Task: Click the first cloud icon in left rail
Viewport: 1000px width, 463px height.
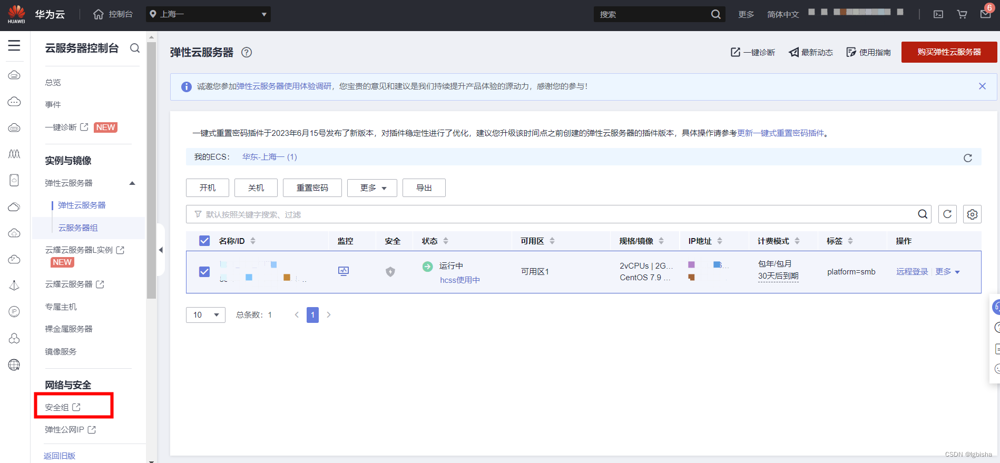Action: (14, 75)
